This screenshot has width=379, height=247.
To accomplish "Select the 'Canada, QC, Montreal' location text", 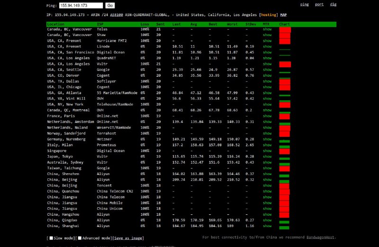I will click(68, 110).
